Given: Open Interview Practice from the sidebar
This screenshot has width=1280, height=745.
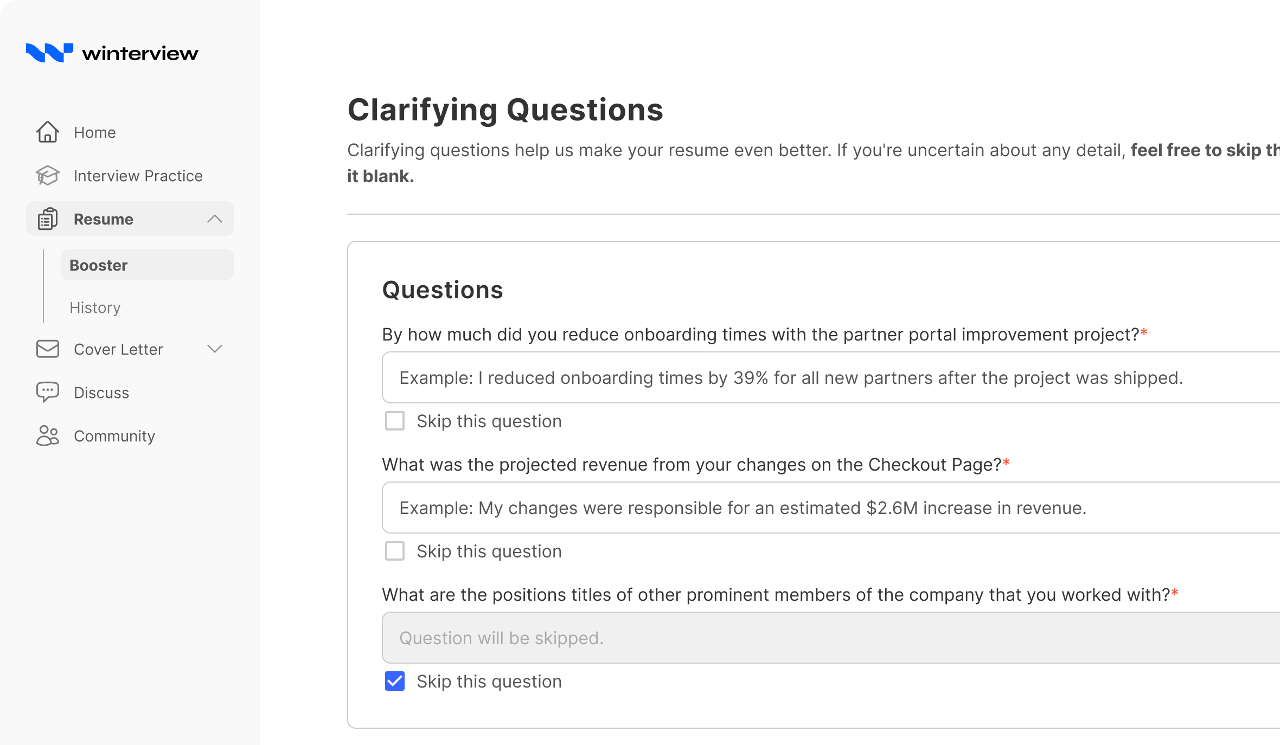Looking at the screenshot, I should (138, 176).
